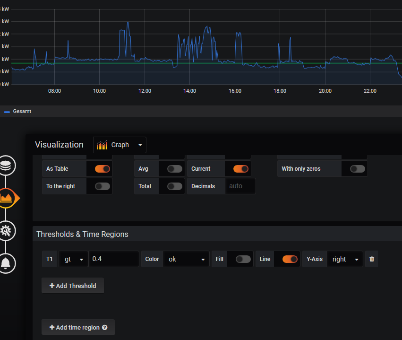
Task: Click Add Threshold button
Action: [73, 286]
